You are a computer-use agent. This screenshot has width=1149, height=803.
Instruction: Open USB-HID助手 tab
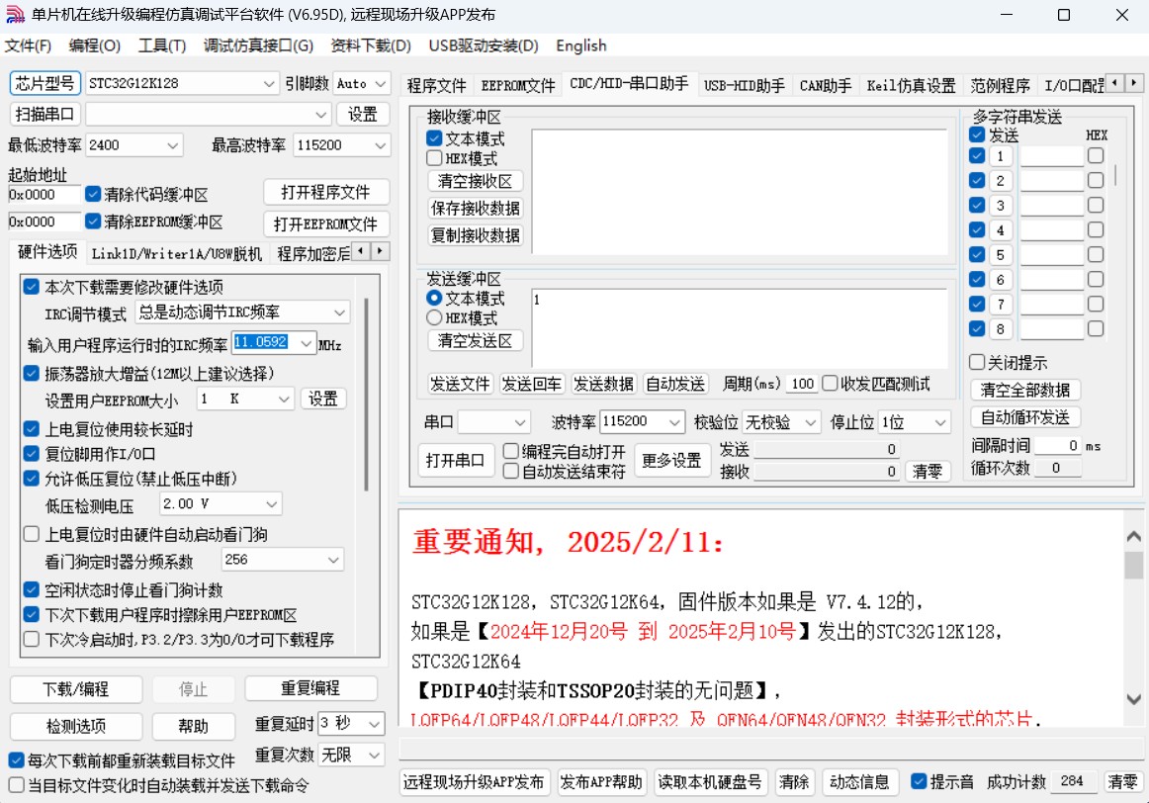point(744,86)
